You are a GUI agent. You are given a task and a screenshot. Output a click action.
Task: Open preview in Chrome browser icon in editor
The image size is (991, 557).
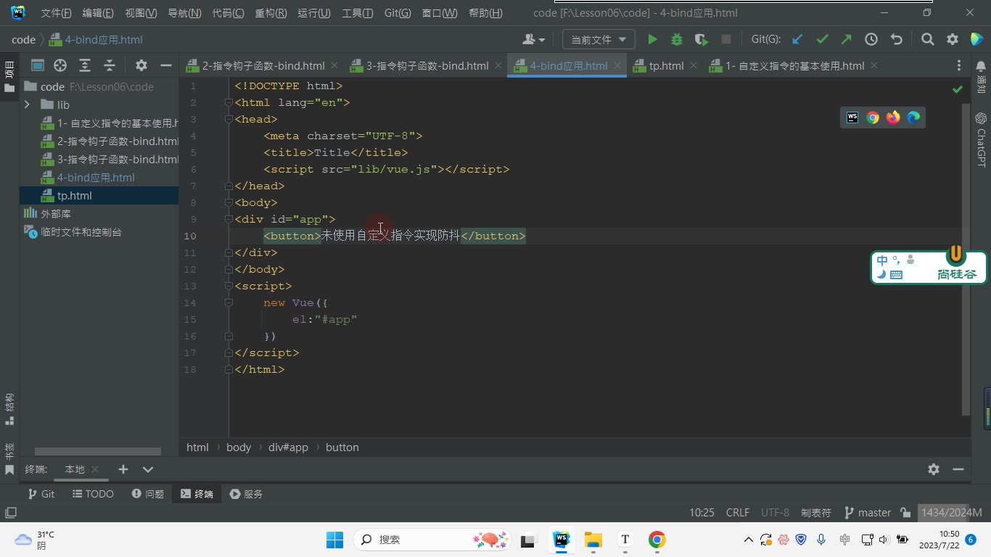(873, 117)
